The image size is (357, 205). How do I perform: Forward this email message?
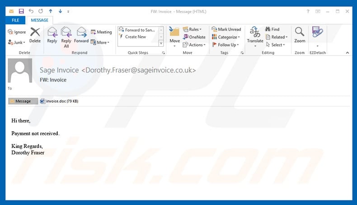(x=81, y=35)
